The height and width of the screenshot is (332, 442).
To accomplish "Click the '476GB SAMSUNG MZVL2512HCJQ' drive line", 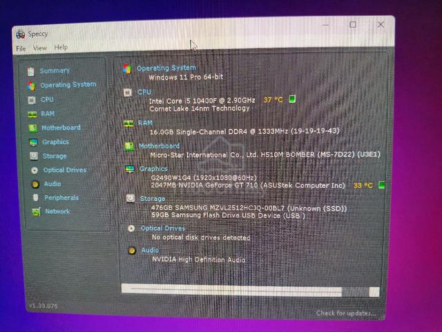I will [249, 208].
